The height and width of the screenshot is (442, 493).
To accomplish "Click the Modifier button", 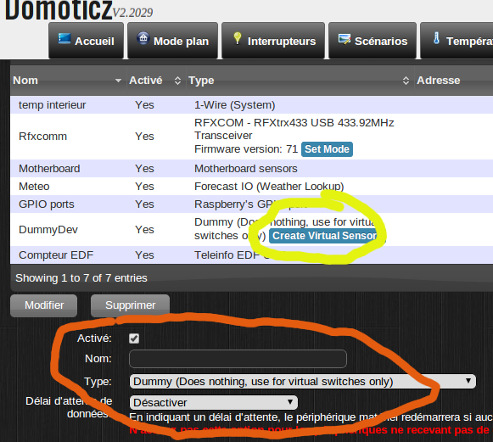I will [44, 305].
